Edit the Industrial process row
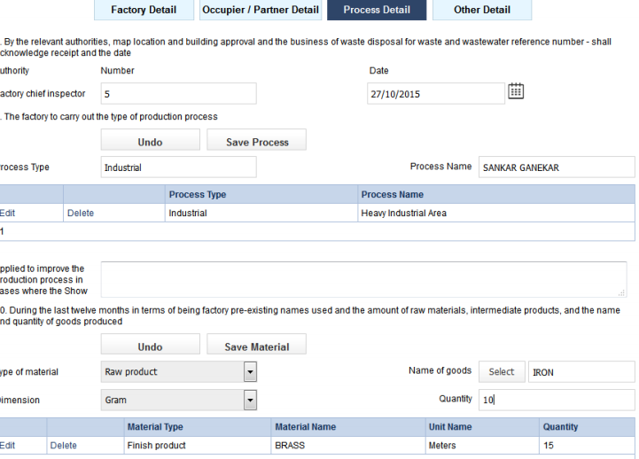 [x=7, y=214]
